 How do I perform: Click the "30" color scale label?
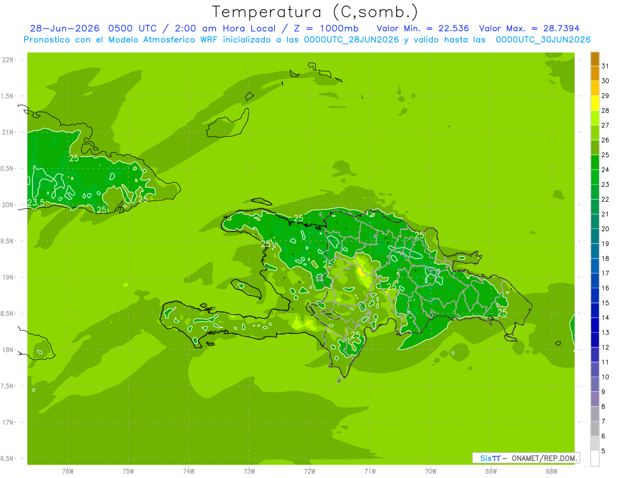click(x=606, y=81)
